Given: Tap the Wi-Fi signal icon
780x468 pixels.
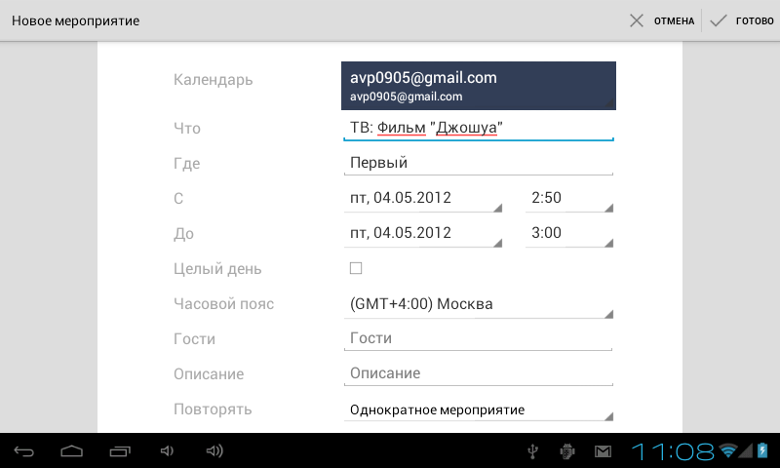Looking at the screenshot, I should 728,450.
